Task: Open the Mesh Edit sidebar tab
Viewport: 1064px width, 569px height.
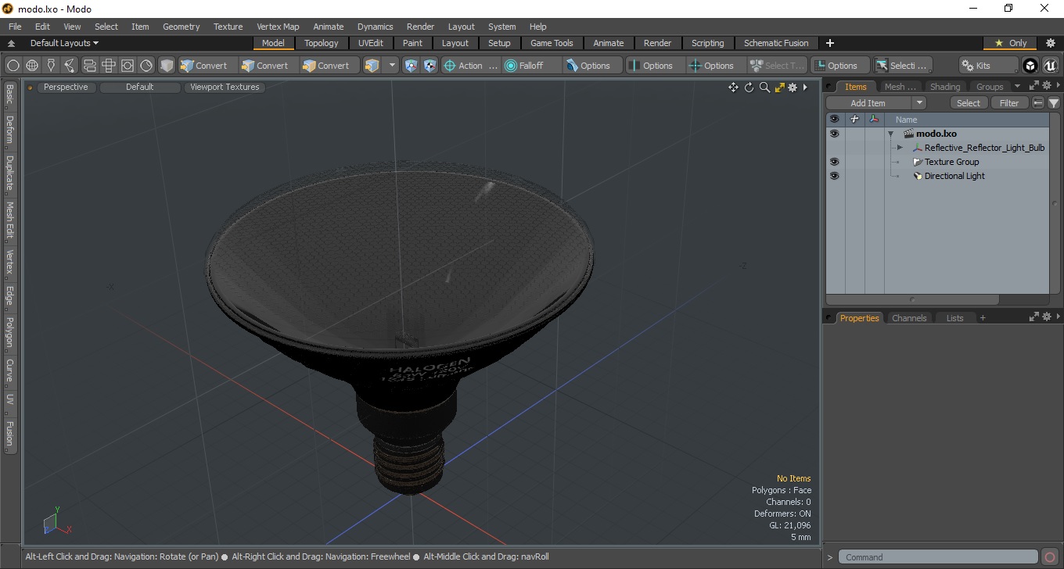Action: (9, 221)
